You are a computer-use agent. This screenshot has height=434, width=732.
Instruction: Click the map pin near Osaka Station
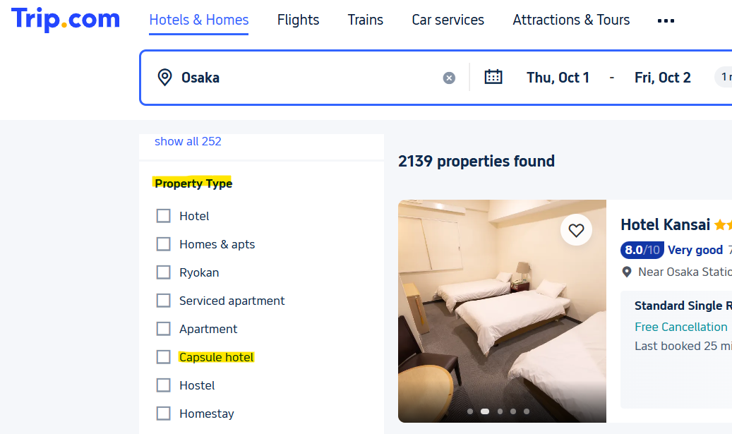click(627, 272)
